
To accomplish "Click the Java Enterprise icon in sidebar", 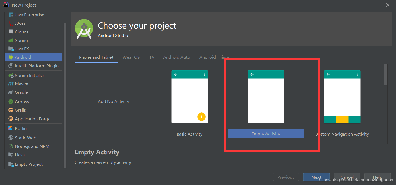I will click(11, 15).
